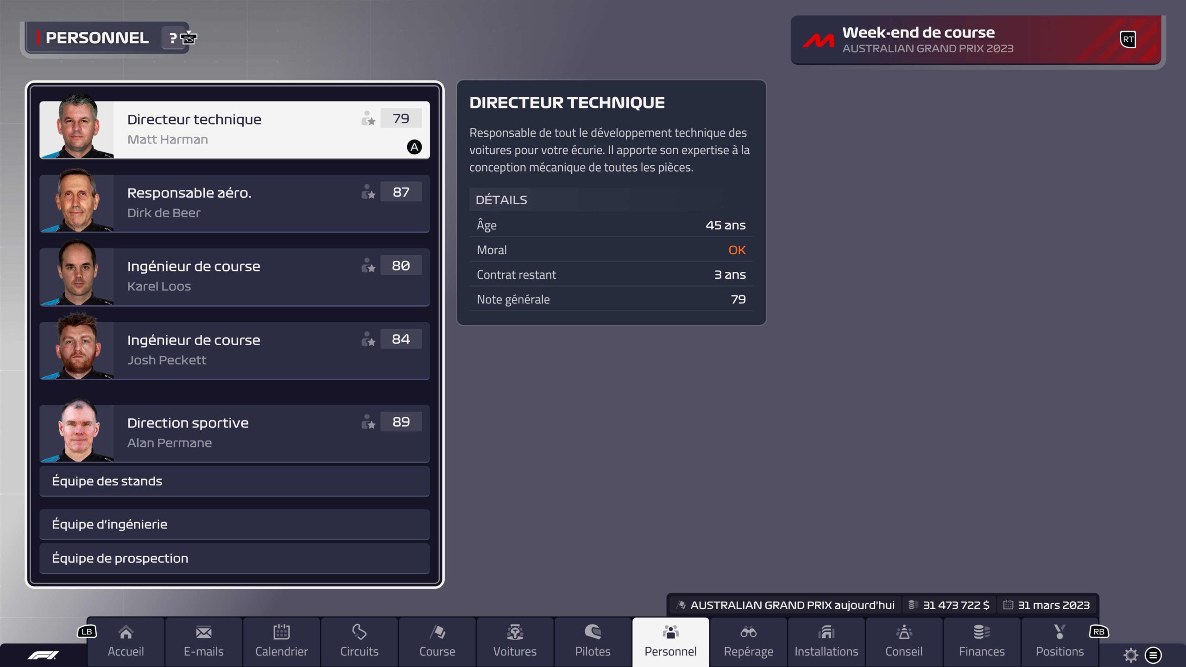1186x667 pixels.
Task: Click the staff rating icon for Josh Peckett
Action: pyautogui.click(x=368, y=339)
